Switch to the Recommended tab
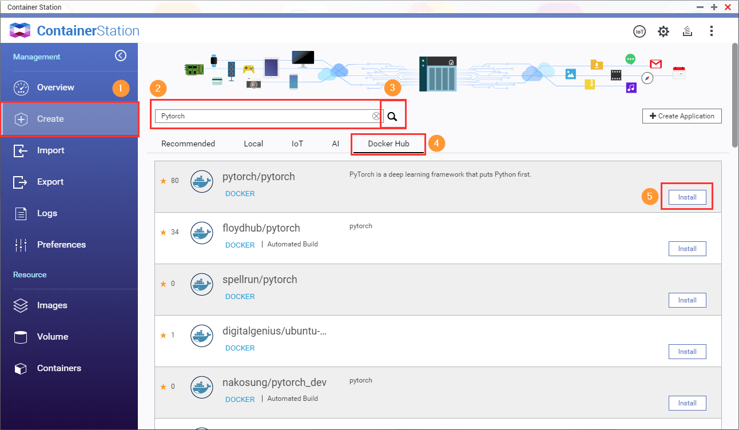The width and height of the screenshot is (739, 430). tap(188, 144)
